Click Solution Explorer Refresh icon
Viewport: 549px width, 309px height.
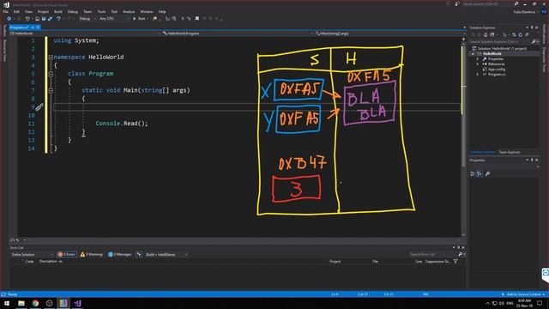521,34
